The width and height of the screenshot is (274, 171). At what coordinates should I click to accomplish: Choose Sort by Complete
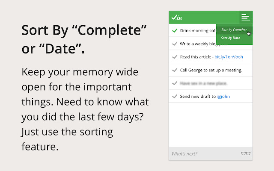pos(234,30)
